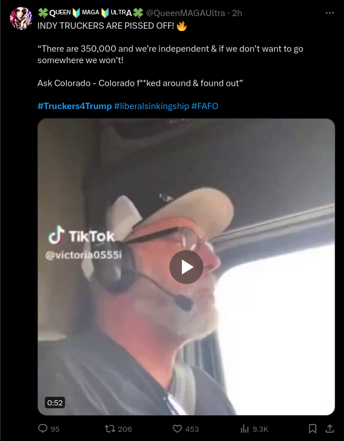Image resolution: width=344 pixels, height=441 pixels.
Task: Click the repost arrows icon
Action: [x=110, y=428]
